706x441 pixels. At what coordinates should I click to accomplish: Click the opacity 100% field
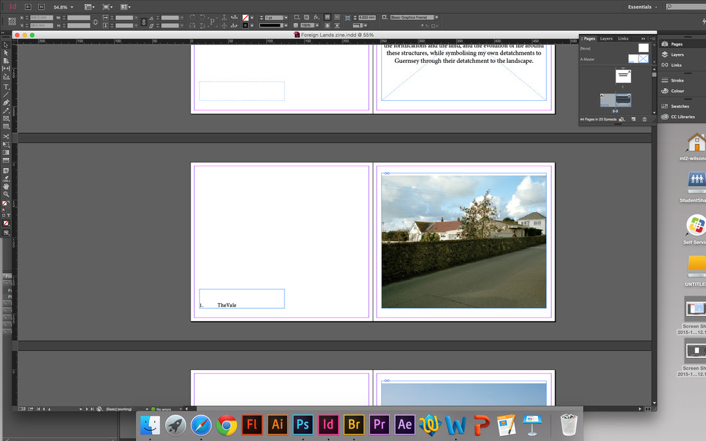[x=307, y=26]
